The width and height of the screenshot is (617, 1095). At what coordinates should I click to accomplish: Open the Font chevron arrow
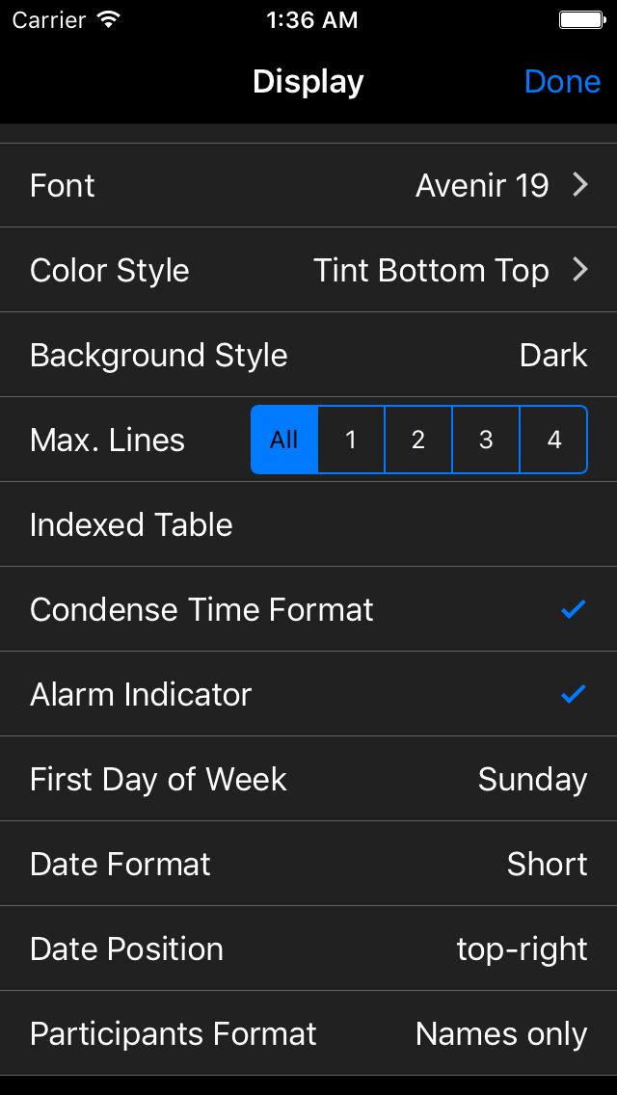579,185
